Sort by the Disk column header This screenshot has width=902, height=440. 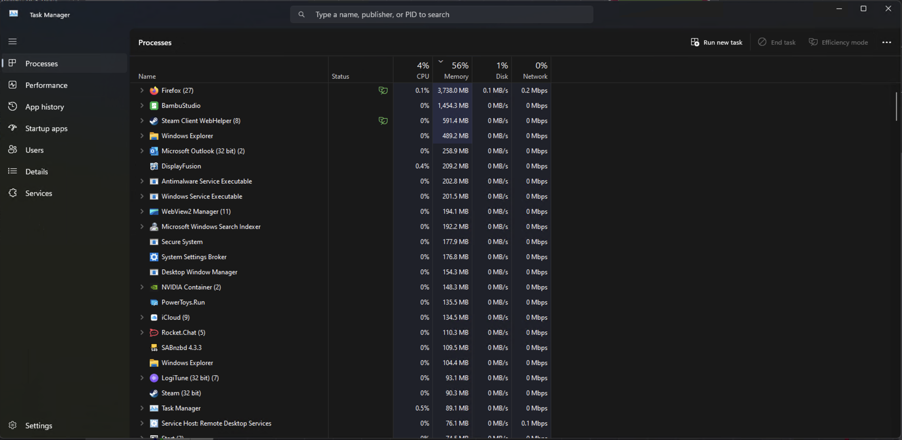(x=492, y=70)
